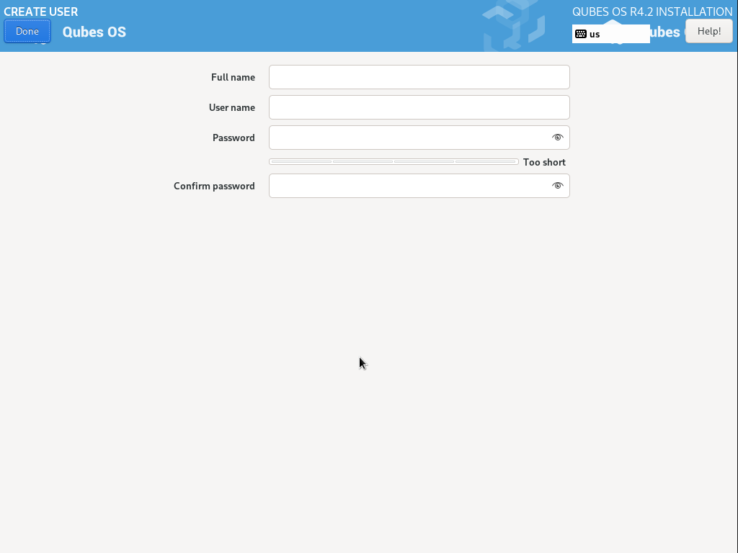Hide the password text using its eye toggle
Image resolution: width=738 pixels, height=553 pixels.
tap(557, 137)
